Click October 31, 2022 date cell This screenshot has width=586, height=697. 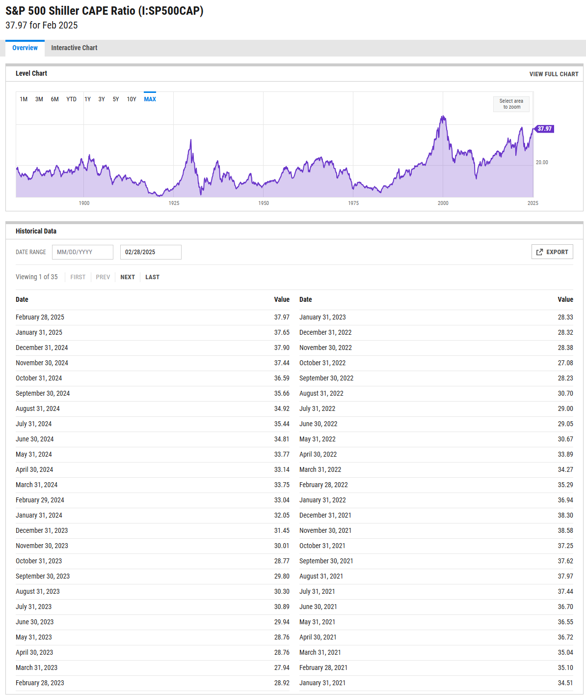point(322,363)
